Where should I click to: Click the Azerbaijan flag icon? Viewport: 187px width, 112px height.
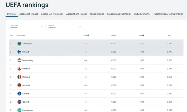[19, 44]
